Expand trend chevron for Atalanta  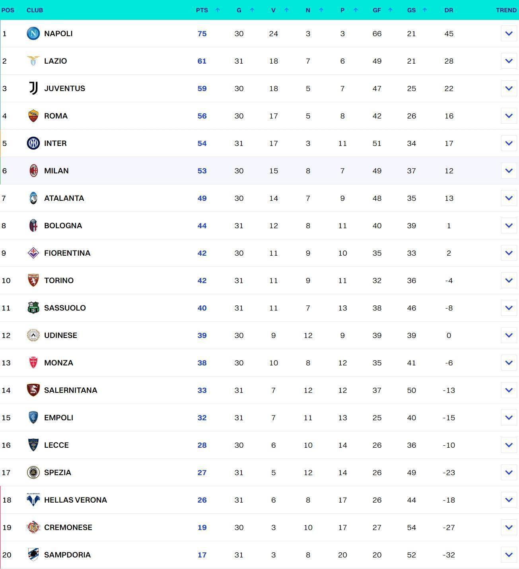(509, 198)
